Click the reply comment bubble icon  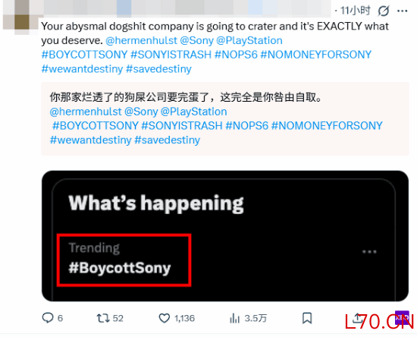pos(48,318)
